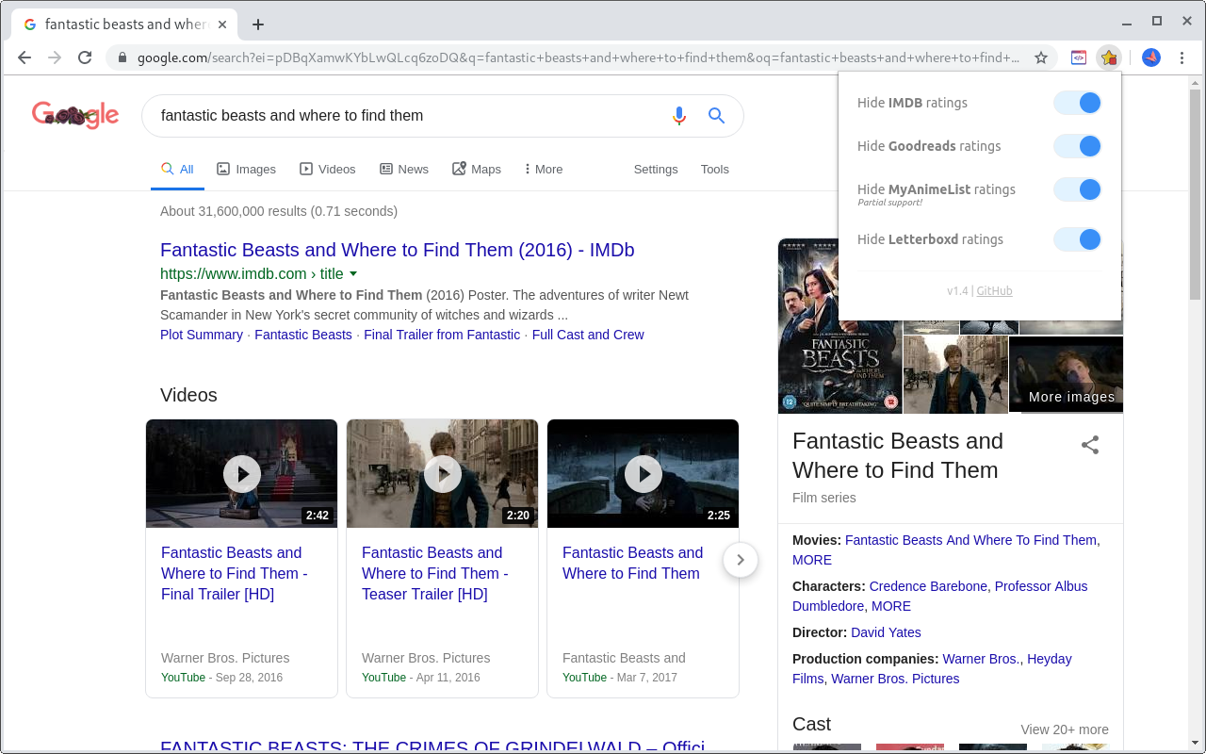Turn off Hide Goodreads ratings
The height and width of the screenshot is (754, 1206).
pos(1077,146)
